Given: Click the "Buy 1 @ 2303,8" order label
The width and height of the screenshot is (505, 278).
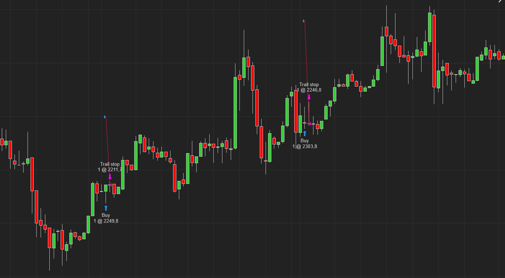Looking at the screenshot, I should coord(305,143).
